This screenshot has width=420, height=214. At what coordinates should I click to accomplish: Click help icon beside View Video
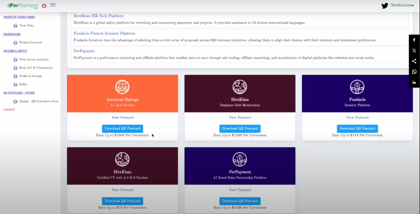[x=15, y=26]
